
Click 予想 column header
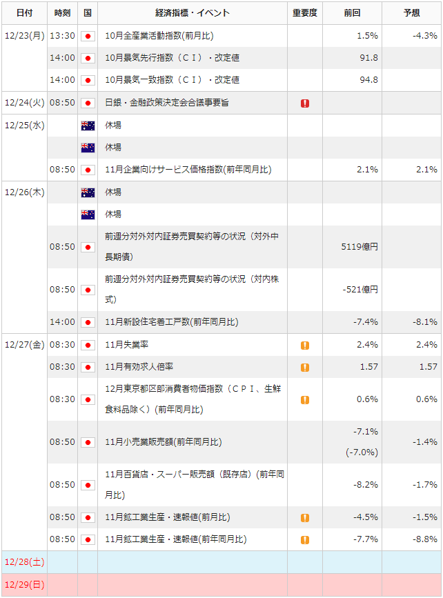pyautogui.click(x=412, y=13)
